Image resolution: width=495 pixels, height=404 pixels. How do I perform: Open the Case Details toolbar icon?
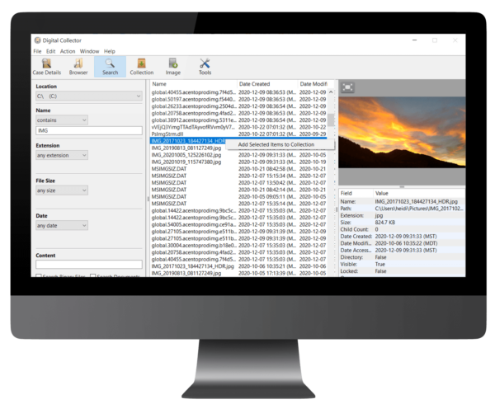pyautogui.click(x=46, y=66)
